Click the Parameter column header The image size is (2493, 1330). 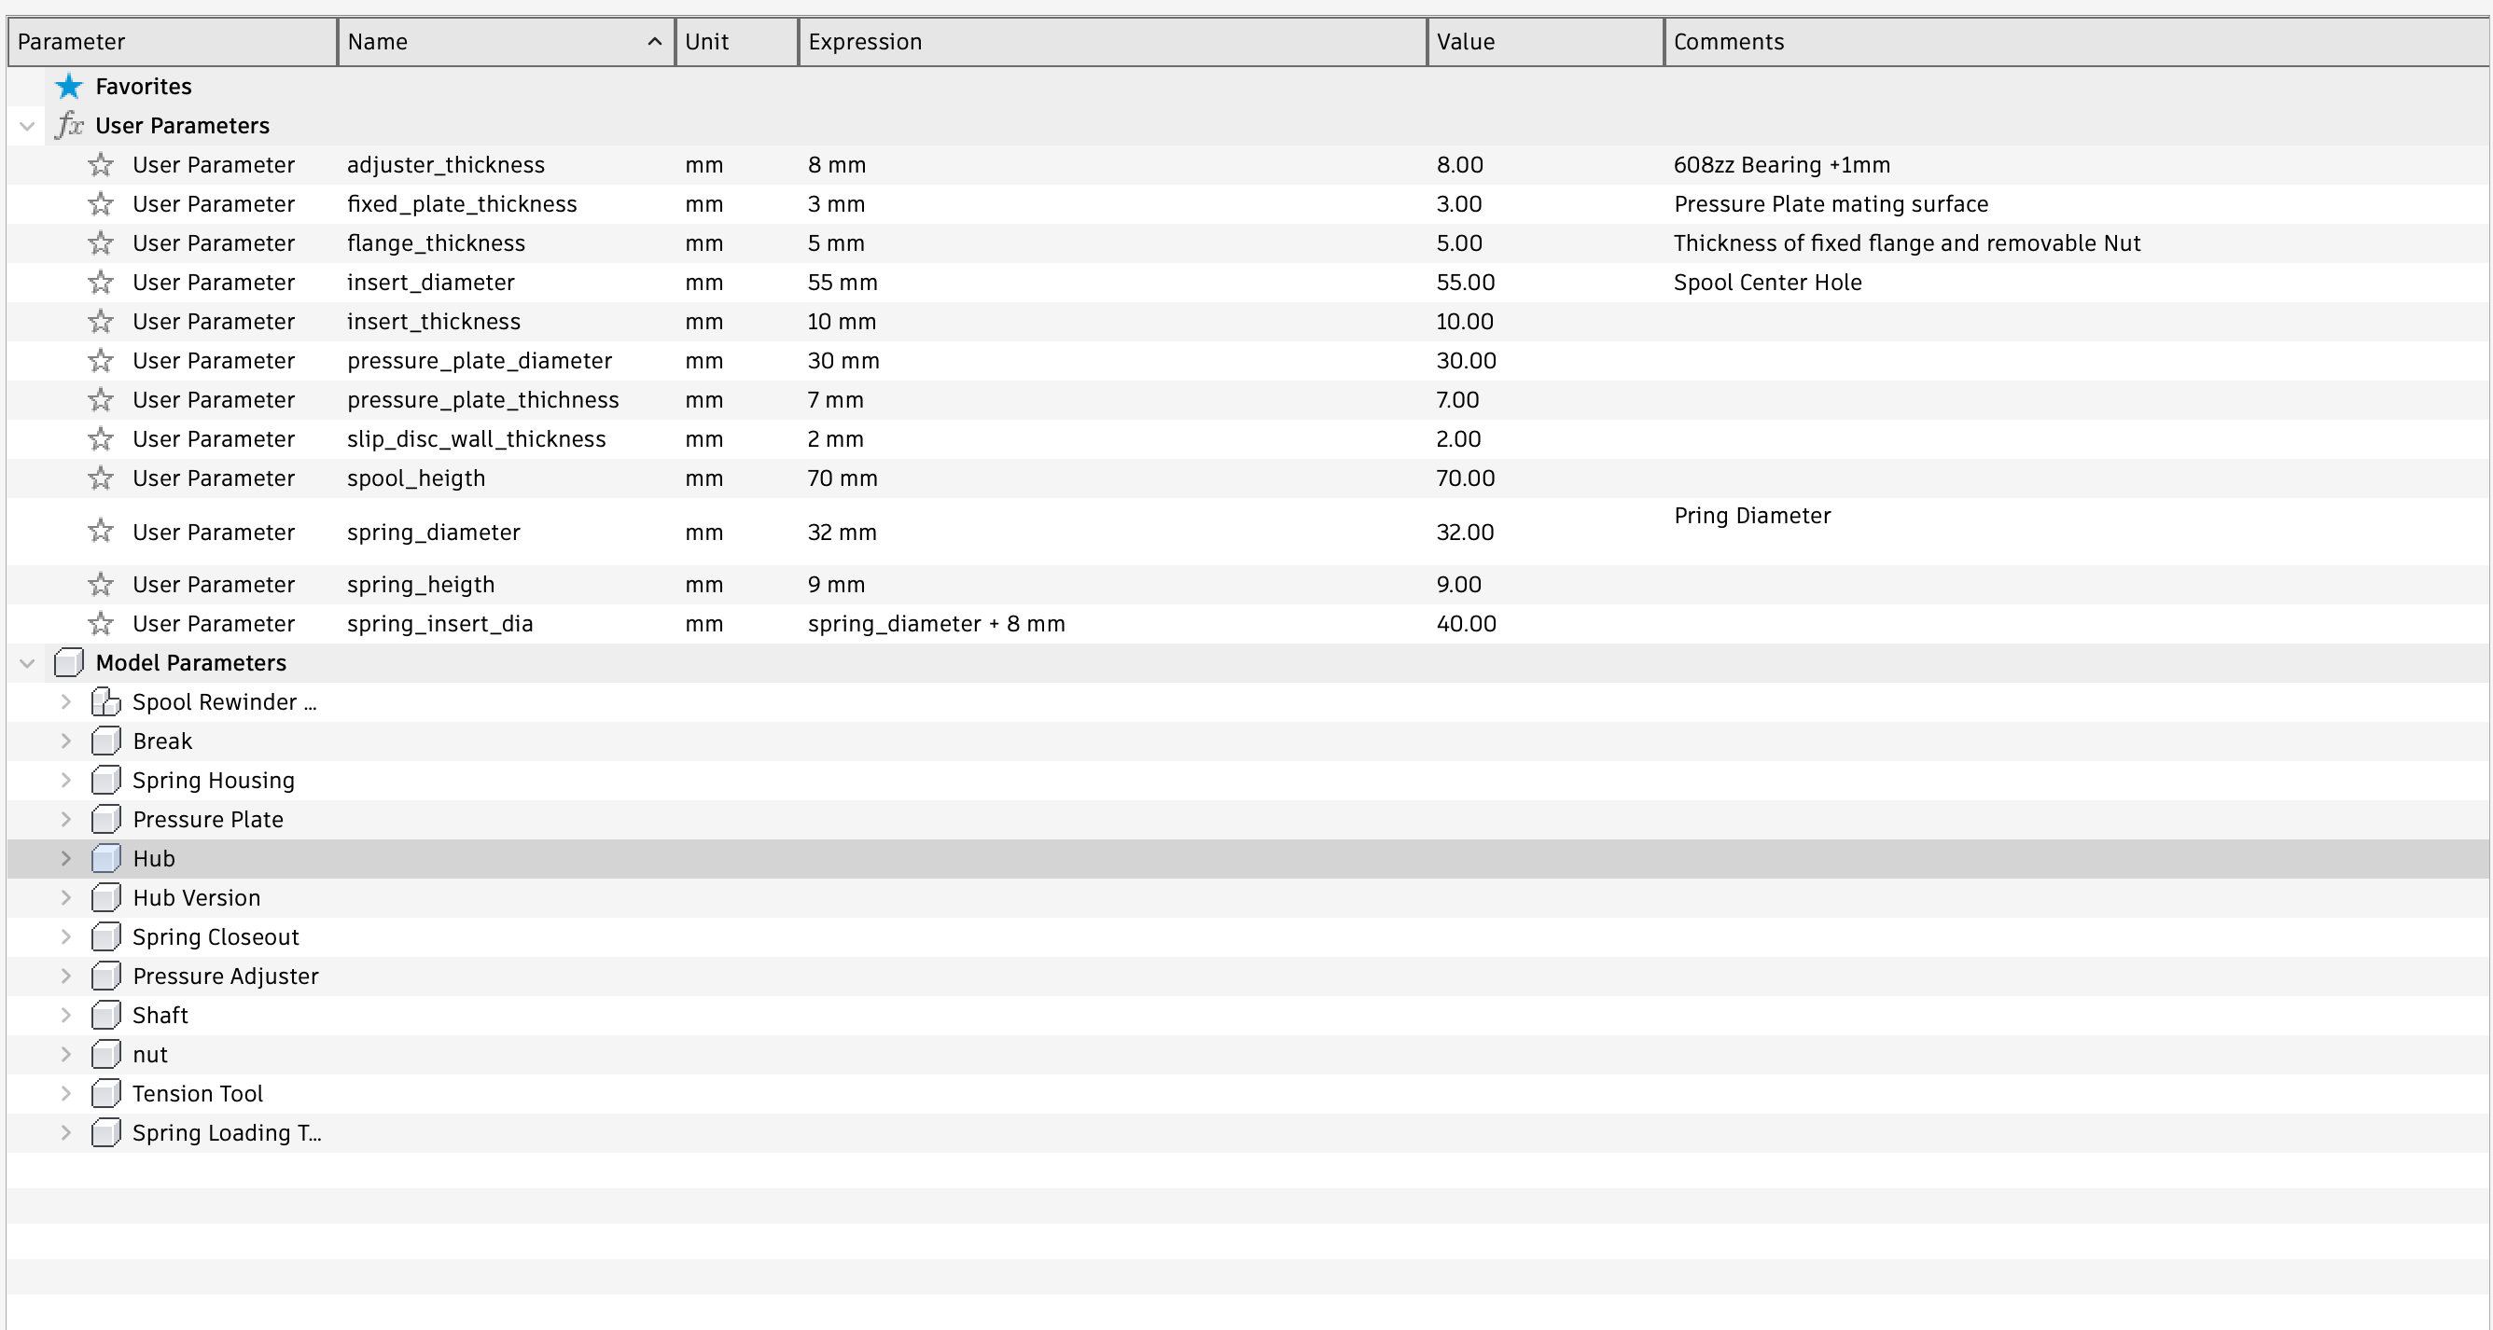[x=173, y=42]
